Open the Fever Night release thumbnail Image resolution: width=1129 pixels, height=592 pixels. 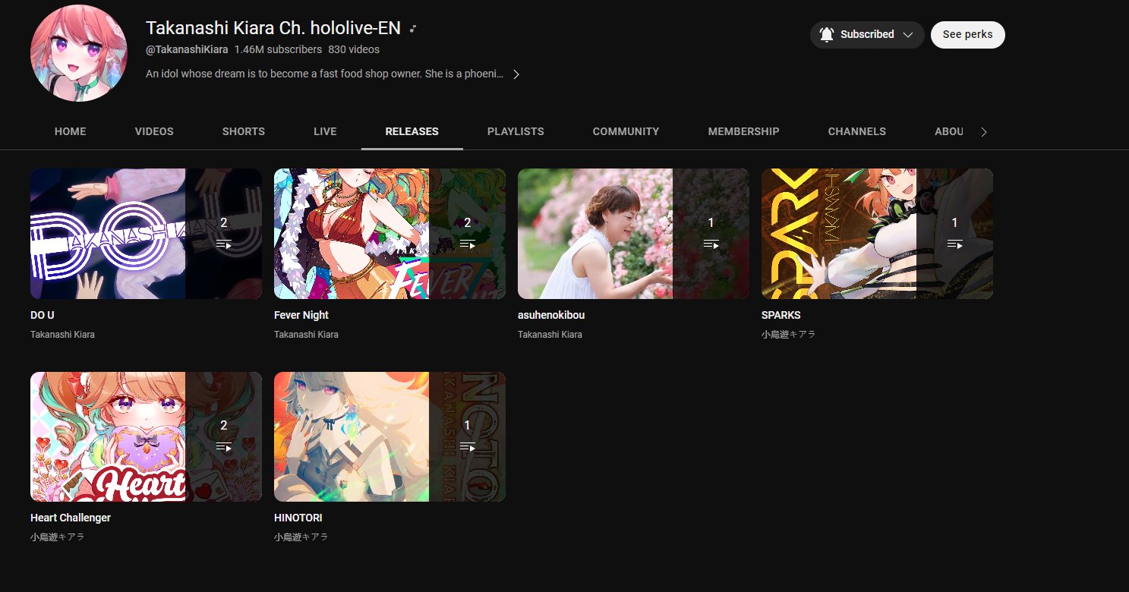[x=389, y=234]
